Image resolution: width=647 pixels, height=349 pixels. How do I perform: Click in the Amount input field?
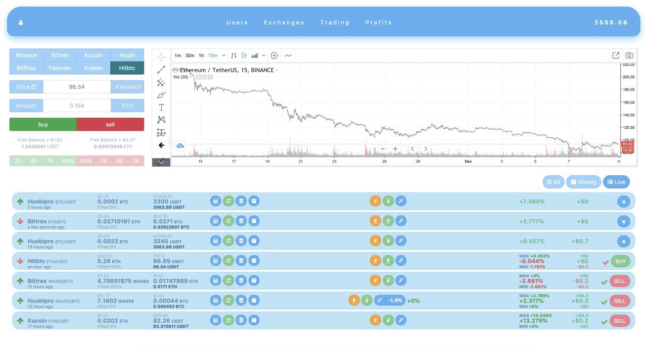point(77,106)
